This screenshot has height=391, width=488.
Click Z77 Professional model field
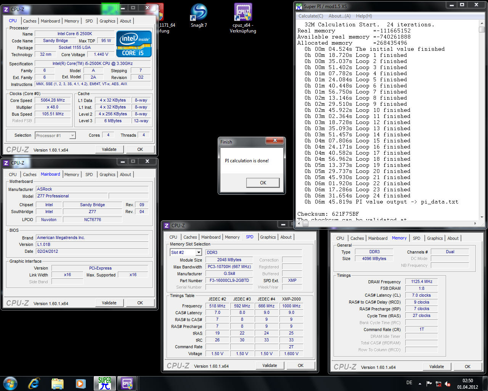pyautogui.click(x=72, y=196)
